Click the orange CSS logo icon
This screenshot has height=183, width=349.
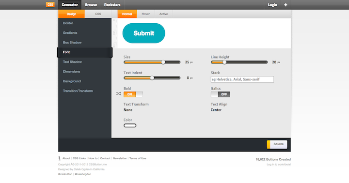click(50, 5)
